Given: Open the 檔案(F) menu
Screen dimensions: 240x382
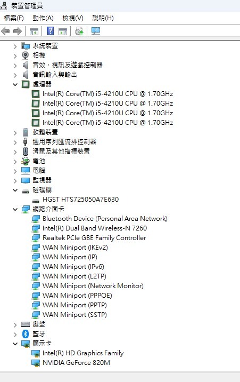Looking at the screenshot, I should (14, 18).
